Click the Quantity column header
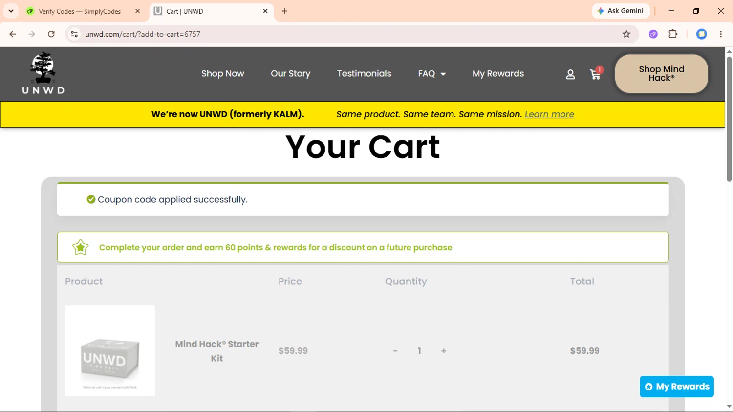This screenshot has height=412, width=733. click(x=406, y=282)
